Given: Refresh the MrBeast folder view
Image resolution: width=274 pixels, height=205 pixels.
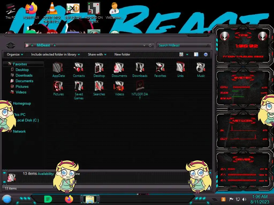Looking at the screenshot, I should (150, 45).
